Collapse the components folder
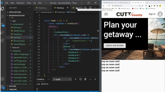Screen dimensions: 165x92 point(18,24)
